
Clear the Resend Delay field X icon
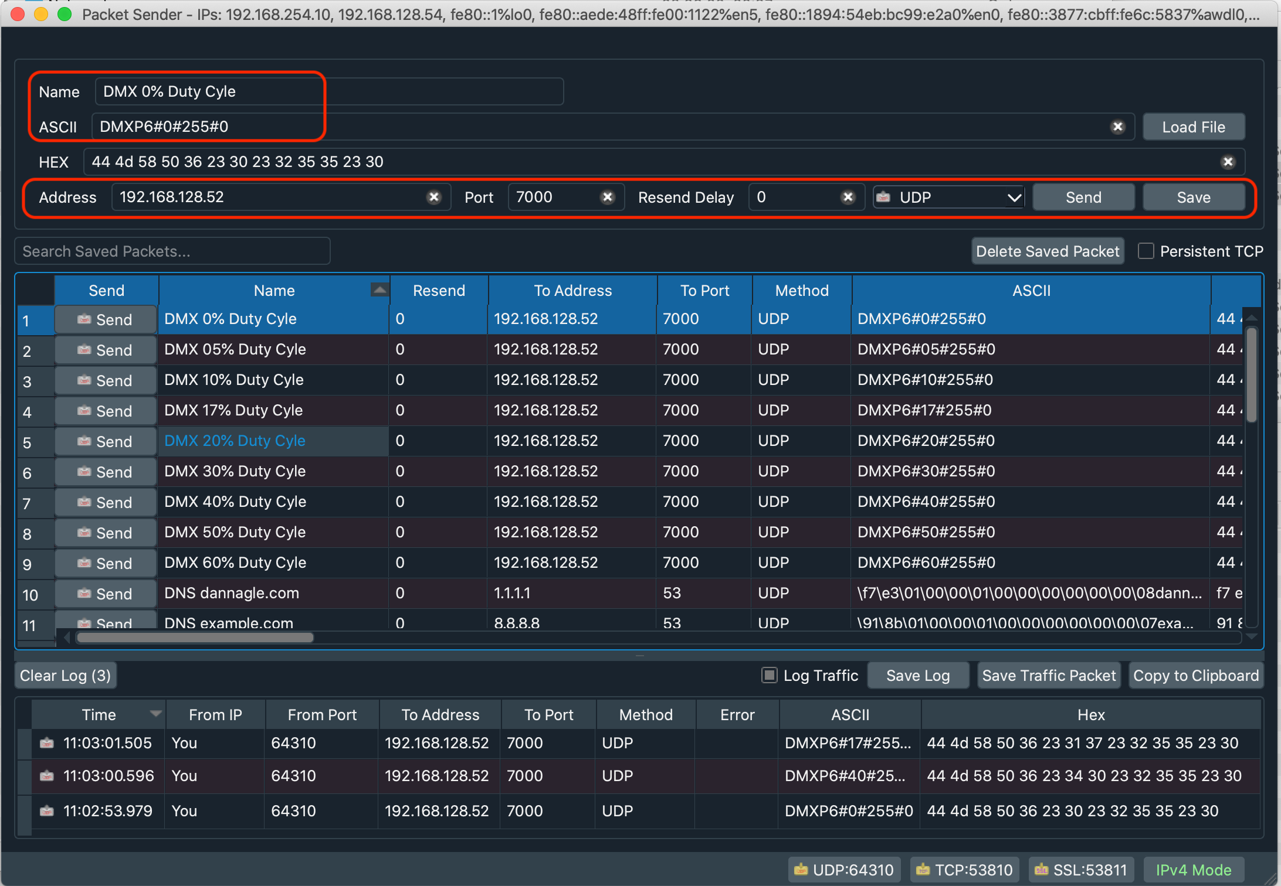pyautogui.click(x=848, y=197)
